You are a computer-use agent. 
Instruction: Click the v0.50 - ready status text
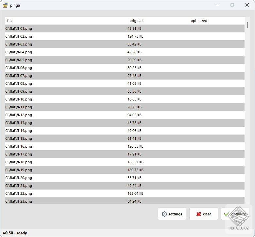[15, 233]
